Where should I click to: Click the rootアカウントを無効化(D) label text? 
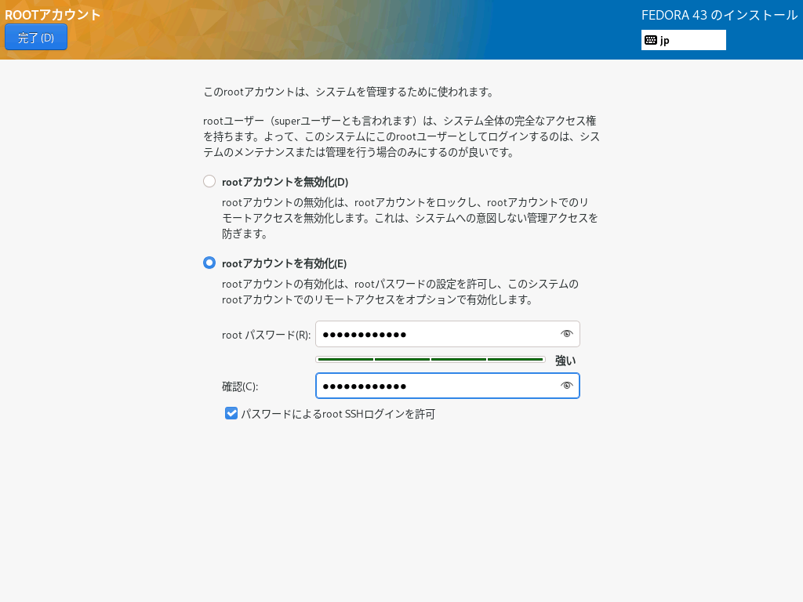[x=285, y=182]
